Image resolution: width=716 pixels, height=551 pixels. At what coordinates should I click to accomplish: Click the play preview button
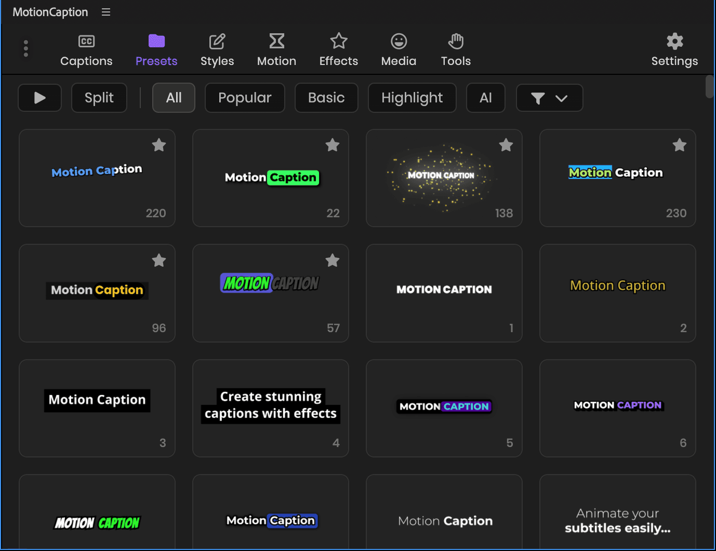[40, 98]
